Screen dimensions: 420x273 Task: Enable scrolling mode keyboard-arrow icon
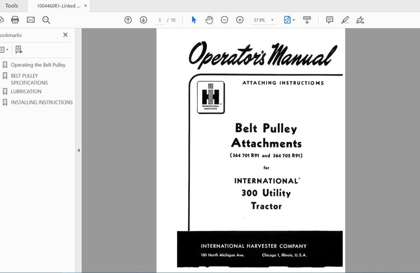tap(307, 20)
